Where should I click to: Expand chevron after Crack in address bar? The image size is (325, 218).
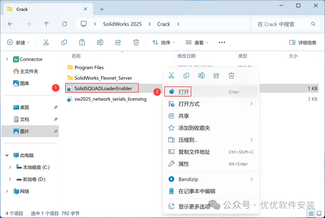tap(178, 24)
